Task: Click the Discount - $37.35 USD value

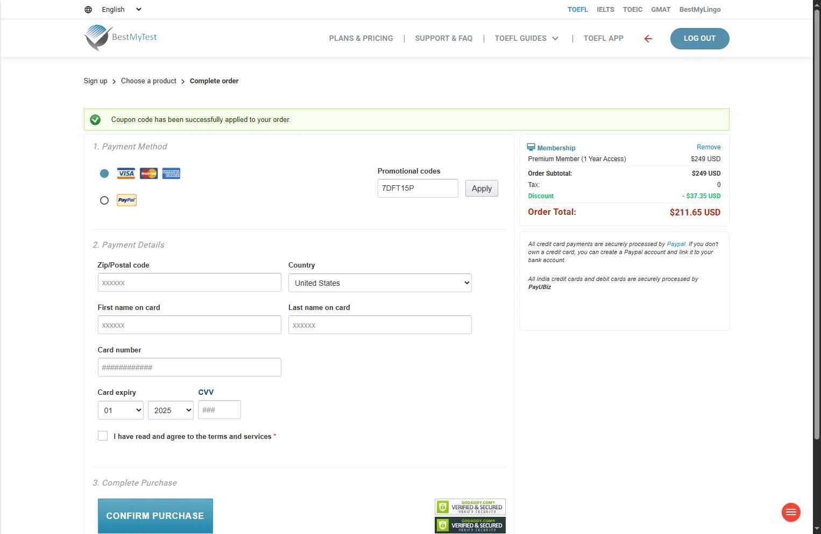Action: pos(702,196)
